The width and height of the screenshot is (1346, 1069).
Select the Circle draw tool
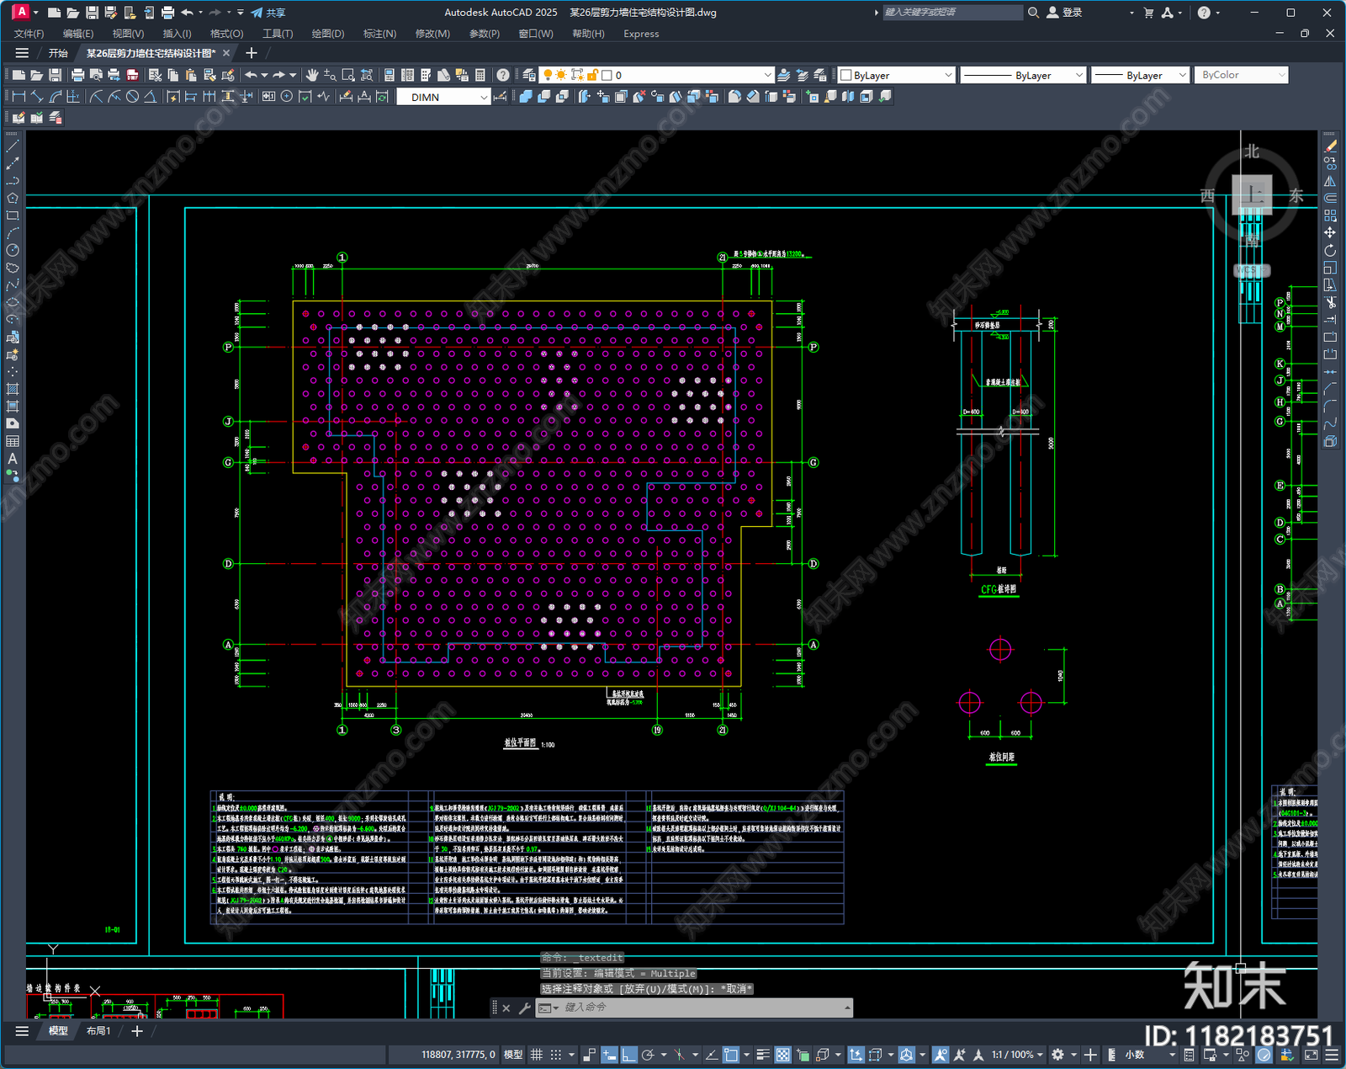(13, 250)
